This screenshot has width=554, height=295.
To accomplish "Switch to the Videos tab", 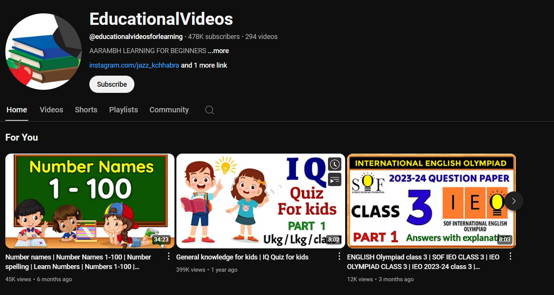I will pyautogui.click(x=52, y=110).
